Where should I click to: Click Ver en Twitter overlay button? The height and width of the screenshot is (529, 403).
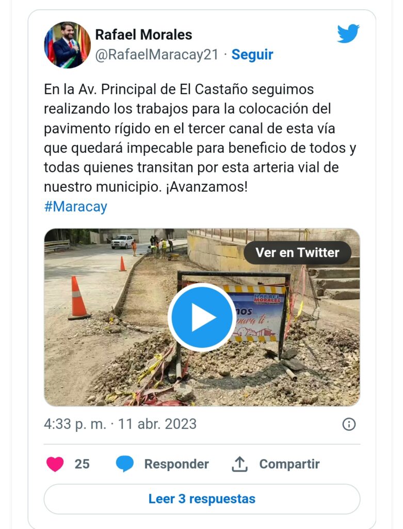tap(297, 253)
